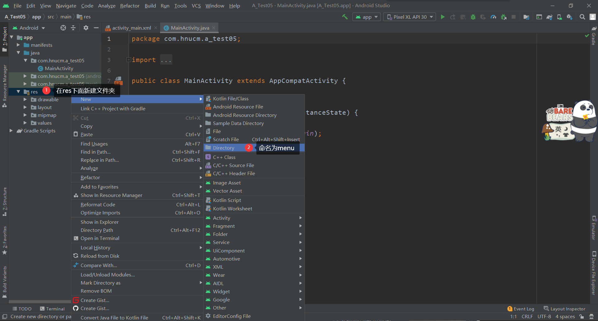Screen dimensions: 598x321
Task: Open the SDK Manager cube icon
Action: click(569, 17)
